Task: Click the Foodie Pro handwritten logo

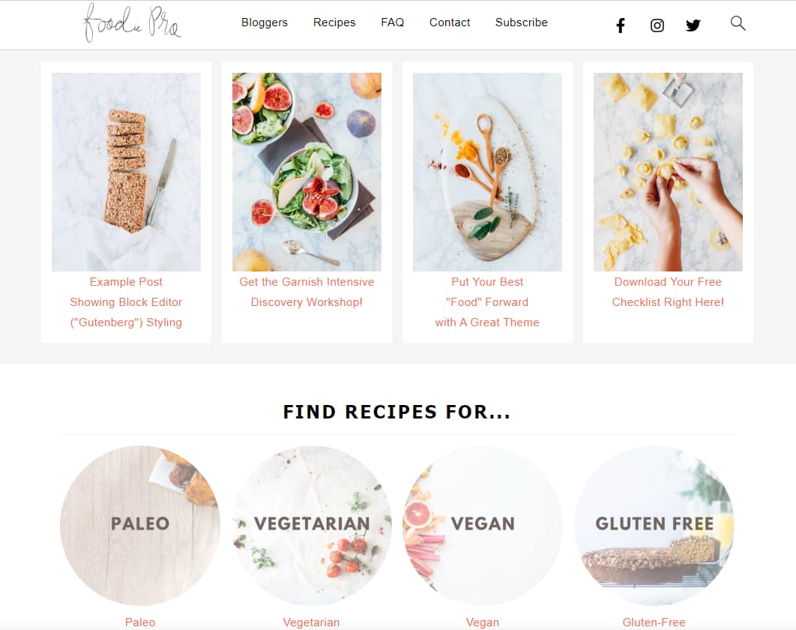Action: pos(132,22)
